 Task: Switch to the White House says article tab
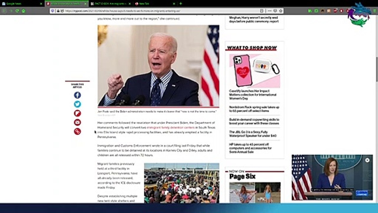click(67, 4)
